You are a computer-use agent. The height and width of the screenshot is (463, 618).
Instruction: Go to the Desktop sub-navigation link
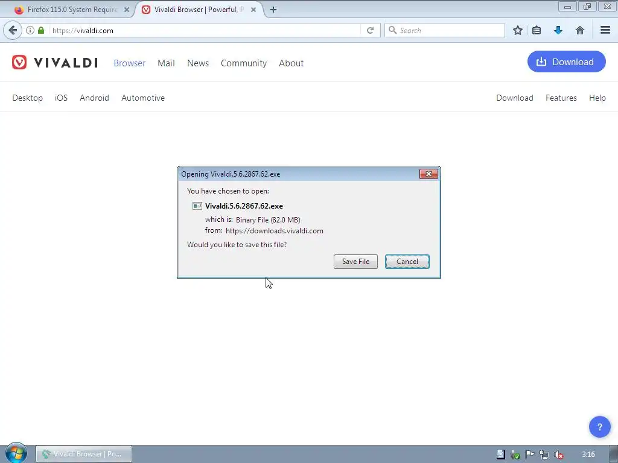click(x=27, y=98)
